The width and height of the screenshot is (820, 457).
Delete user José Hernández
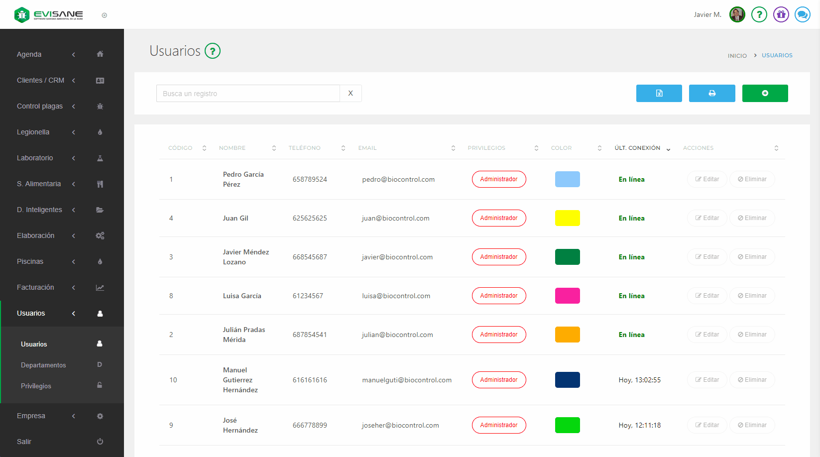point(752,425)
